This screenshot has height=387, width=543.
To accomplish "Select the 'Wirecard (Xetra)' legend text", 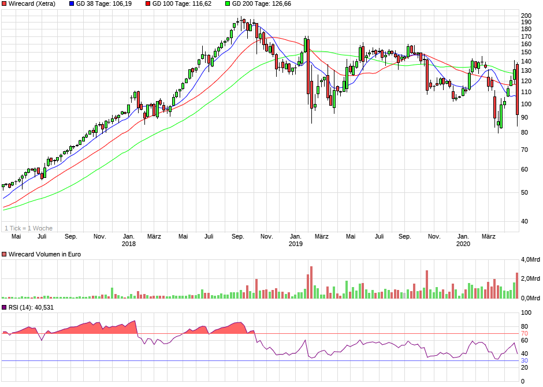I will (x=32, y=4).
